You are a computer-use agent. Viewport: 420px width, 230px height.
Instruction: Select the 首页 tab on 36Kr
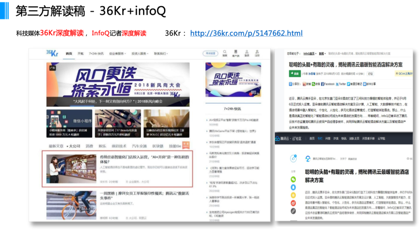point(69,54)
